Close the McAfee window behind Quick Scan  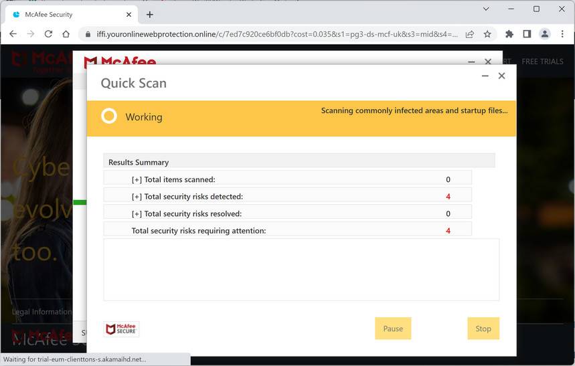coord(488,62)
